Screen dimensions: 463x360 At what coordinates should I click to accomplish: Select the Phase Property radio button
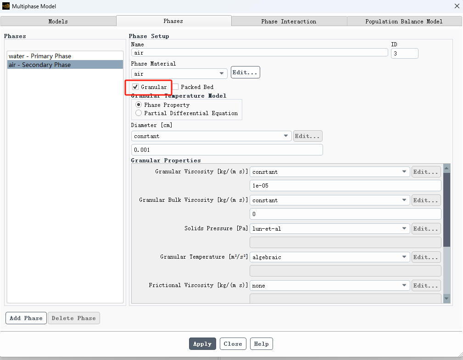pos(138,105)
